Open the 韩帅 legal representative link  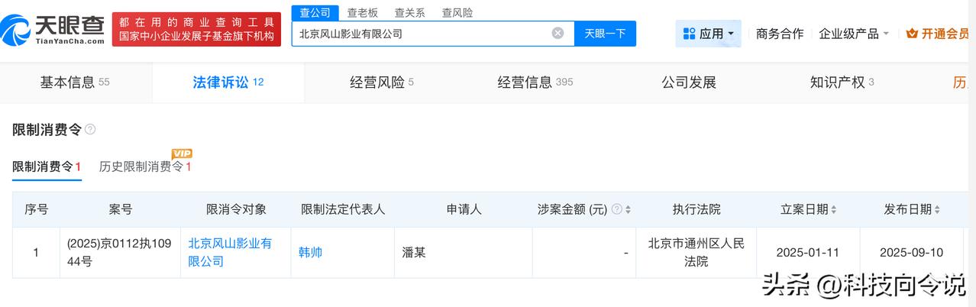[311, 252]
